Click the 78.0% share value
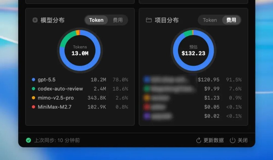This screenshot has height=160, width=273. (120, 80)
